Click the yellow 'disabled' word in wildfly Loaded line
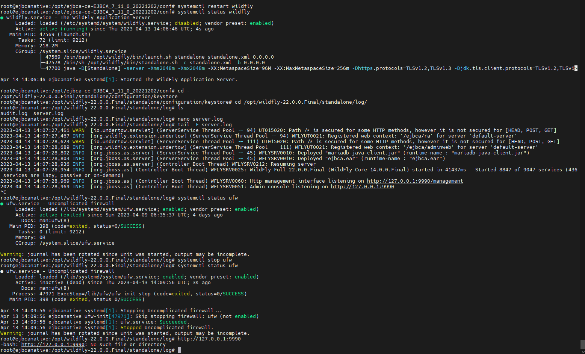This screenshot has width=585, height=354. pyautogui.click(x=186, y=23)
